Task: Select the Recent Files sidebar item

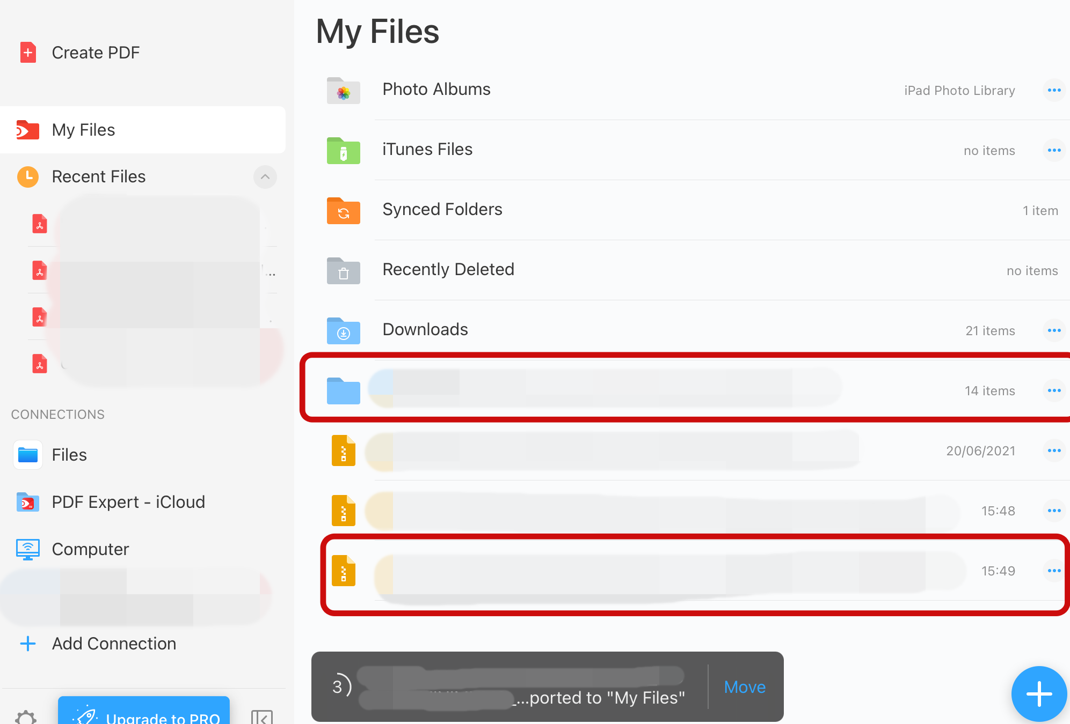Action: click(98, 176)
